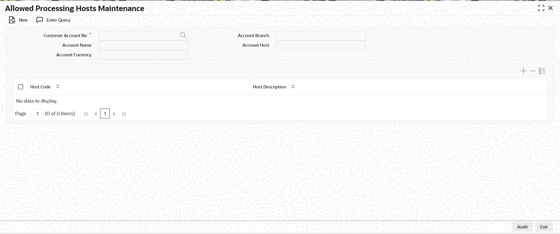Open single record view list icon
This screenshot has width=560, height=234.
pos(542,71)
